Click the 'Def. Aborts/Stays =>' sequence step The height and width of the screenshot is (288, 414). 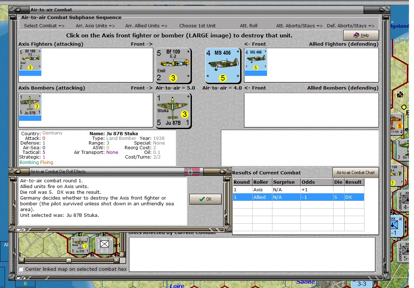point(351,26)
